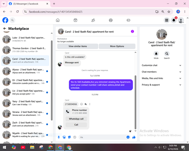Viewport: 189px width, 151px height.
Task: Open Alyssa conversation in list
Action: 25,71
